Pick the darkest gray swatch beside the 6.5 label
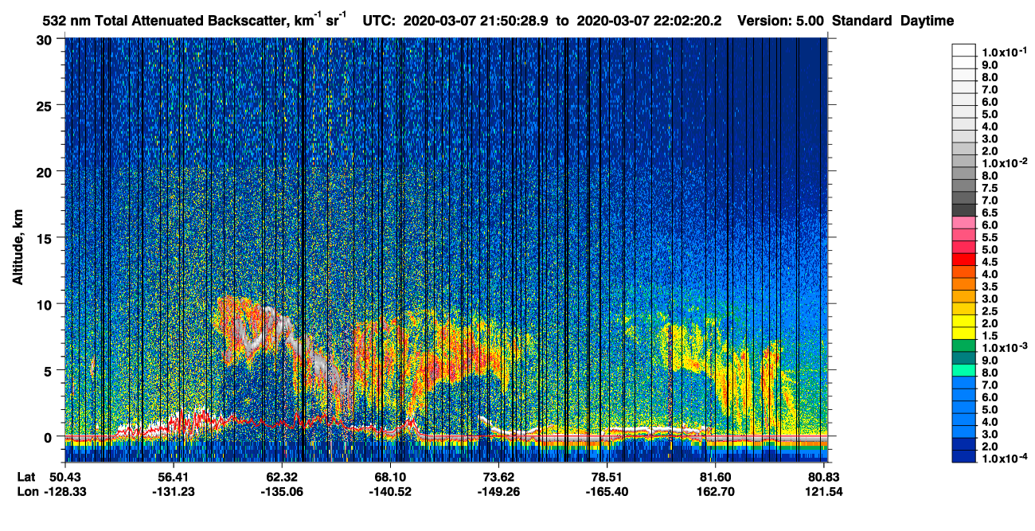1035x531 pixels. [x=964, y=209]
